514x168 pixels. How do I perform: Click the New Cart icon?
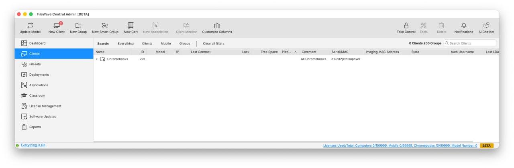131,26
